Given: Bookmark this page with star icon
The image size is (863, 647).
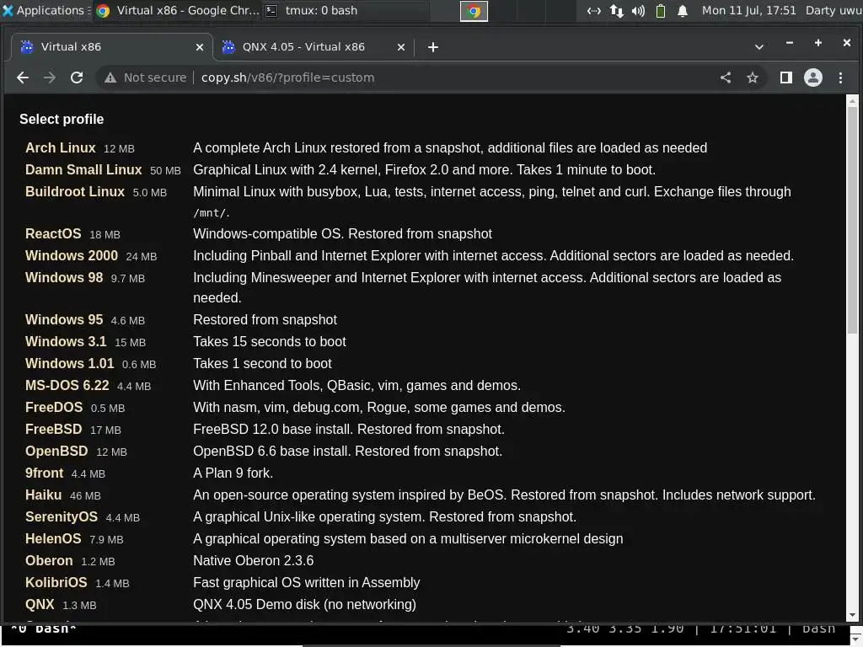Looking at the screenshot, I should click(x=753, y=78).
